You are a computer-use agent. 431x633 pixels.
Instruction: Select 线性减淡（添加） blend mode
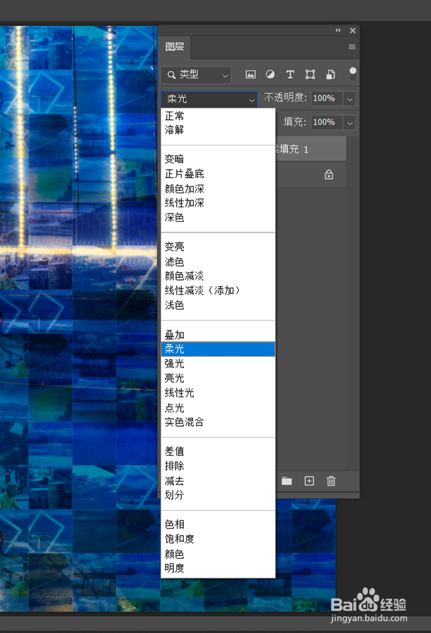coord(218,290)
